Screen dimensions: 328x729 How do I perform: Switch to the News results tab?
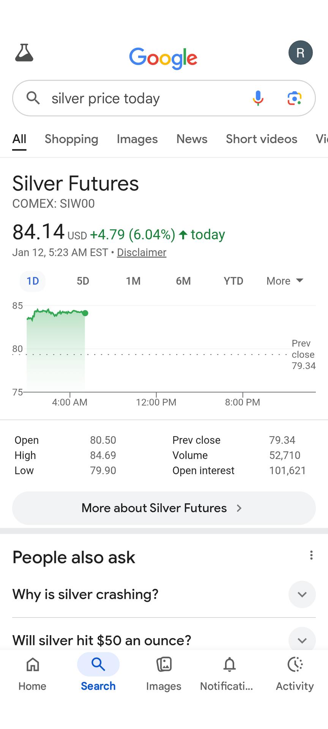(192, 139)
